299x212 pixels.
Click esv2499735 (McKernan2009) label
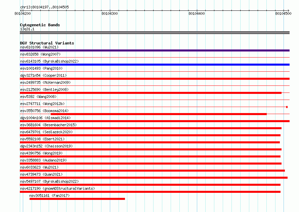[x=45, y=82]
